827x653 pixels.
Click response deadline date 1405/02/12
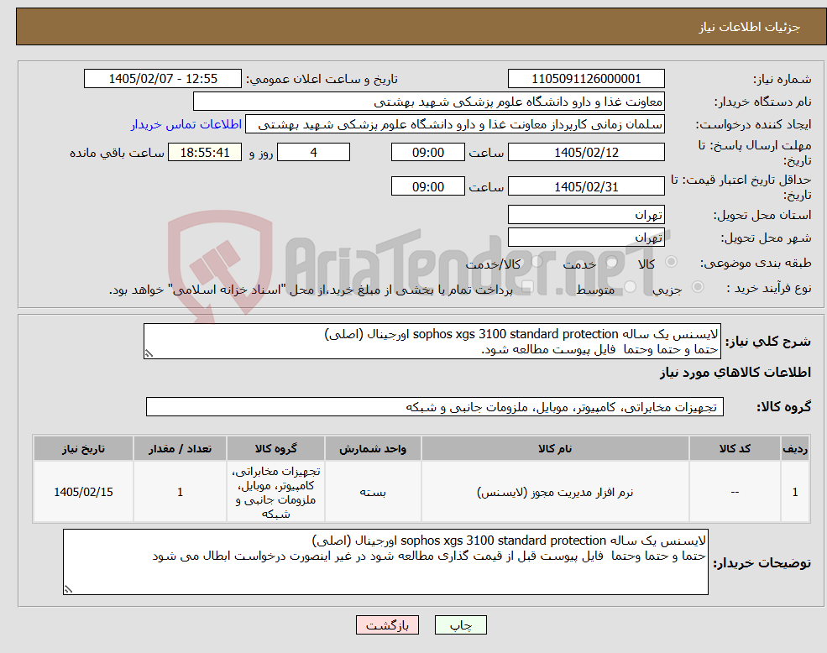coord(586,153)
